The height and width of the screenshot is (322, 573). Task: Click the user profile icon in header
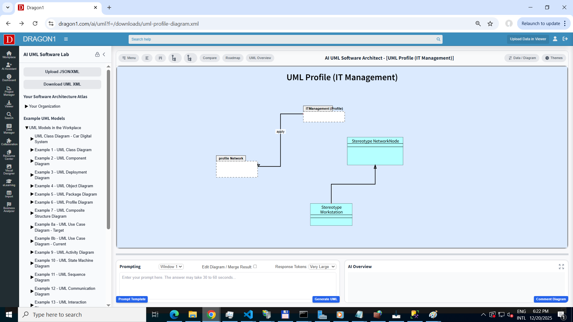[555, 39]
